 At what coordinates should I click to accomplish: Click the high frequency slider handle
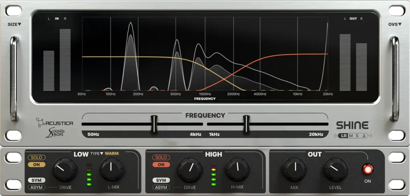pyautogui.click(x=246, y=124)
